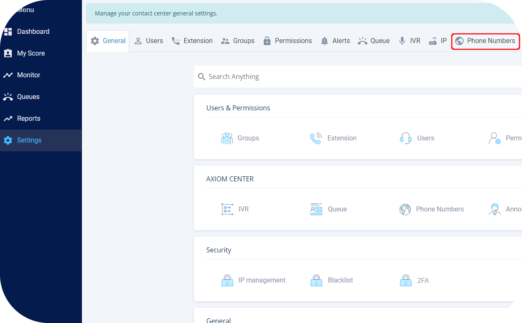Click the My Score badge icon
The width and height of the screenshot is (522, 323).
click(8, 53)
